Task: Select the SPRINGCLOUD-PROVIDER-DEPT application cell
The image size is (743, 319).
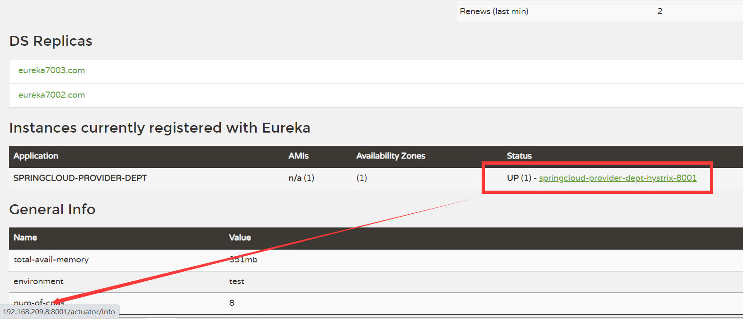Action: (x=80, y=178)
